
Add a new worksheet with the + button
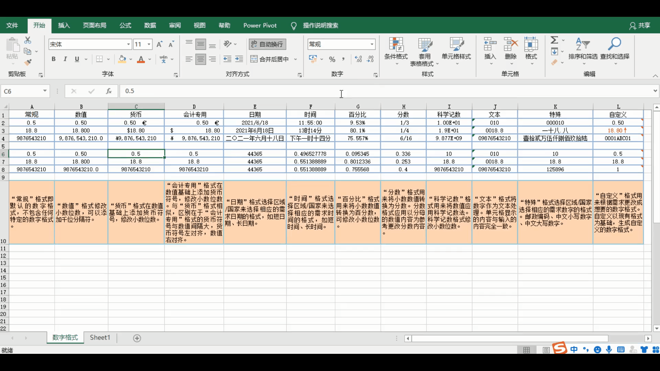click(x=137, y=338)
